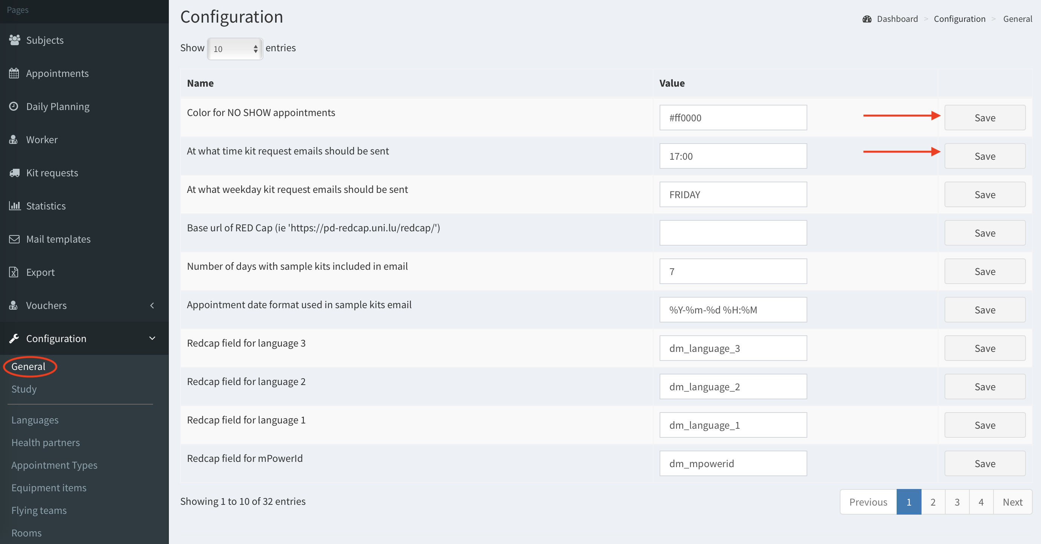The image size is (1041, 544).
Task: Click the Export spreadsheet file icon
Action: pyautogui.click(x=14, y=272)
